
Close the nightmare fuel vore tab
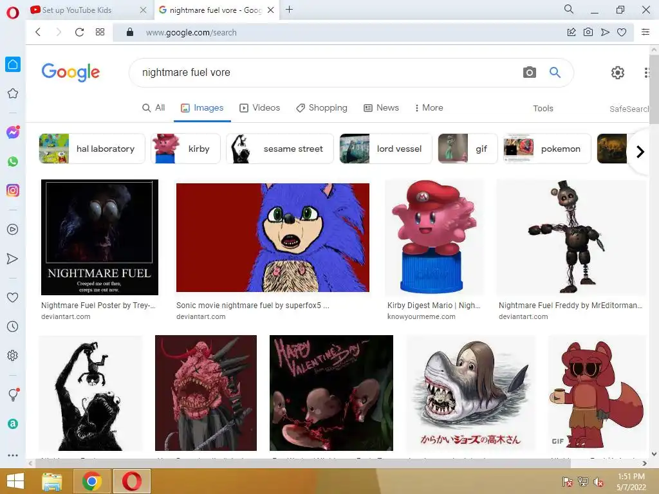tap(271, 10)
